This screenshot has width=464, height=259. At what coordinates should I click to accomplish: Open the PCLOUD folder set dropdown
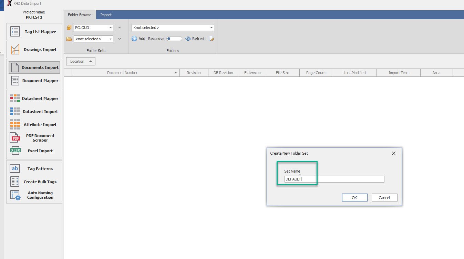[111, 28]
